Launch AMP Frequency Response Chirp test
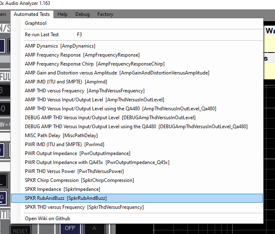This screenshot has height=234, width=275. [137, 64]
